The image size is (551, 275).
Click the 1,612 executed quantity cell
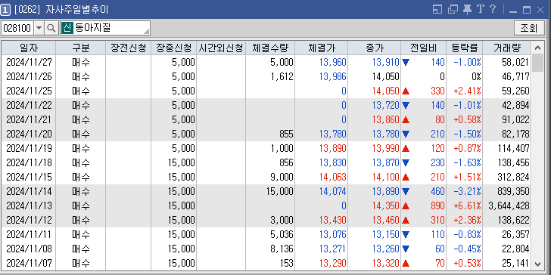[x=270, y=76]
